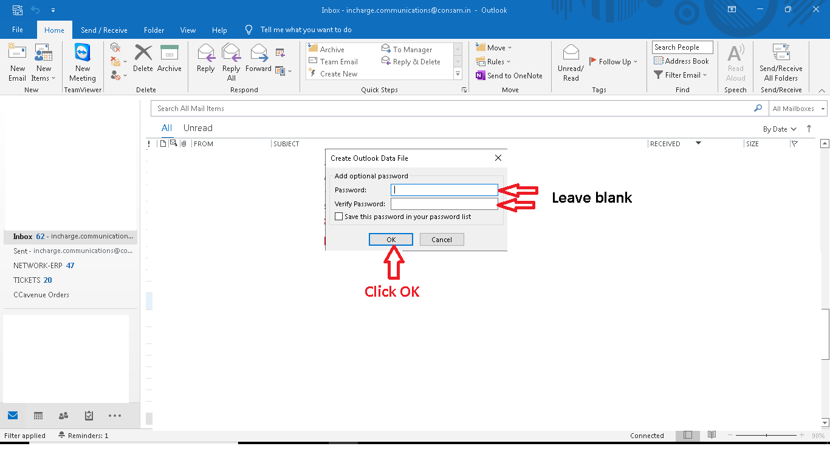Viewport: 830px width, 466px height.
Task: Open the Help tab
Action: (x=219, y=30)
